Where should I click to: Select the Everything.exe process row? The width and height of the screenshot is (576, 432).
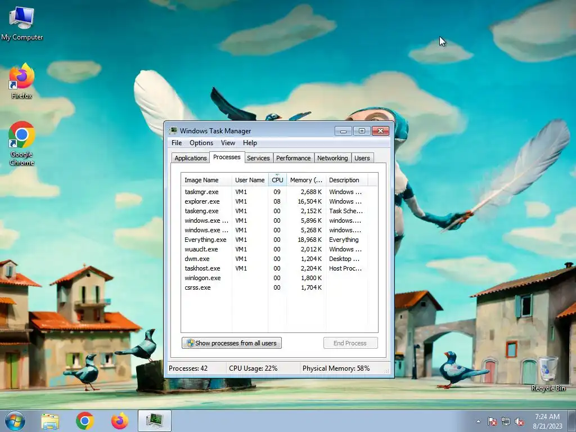pyautogui.click(x=279, y=240)
